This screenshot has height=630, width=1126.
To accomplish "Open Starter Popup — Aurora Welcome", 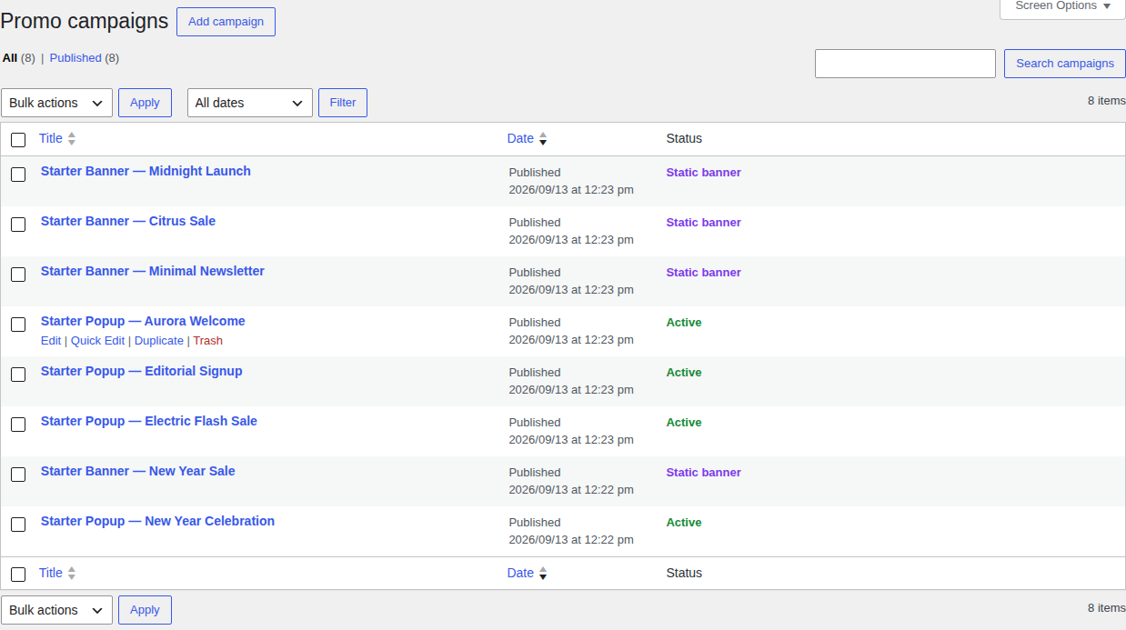I will click(143, 321).
